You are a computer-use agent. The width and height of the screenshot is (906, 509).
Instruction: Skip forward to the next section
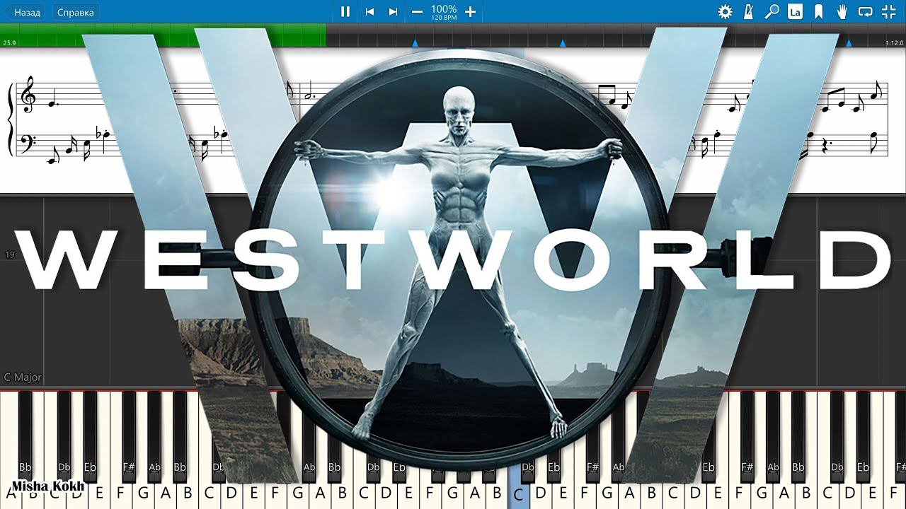[393, 11]
